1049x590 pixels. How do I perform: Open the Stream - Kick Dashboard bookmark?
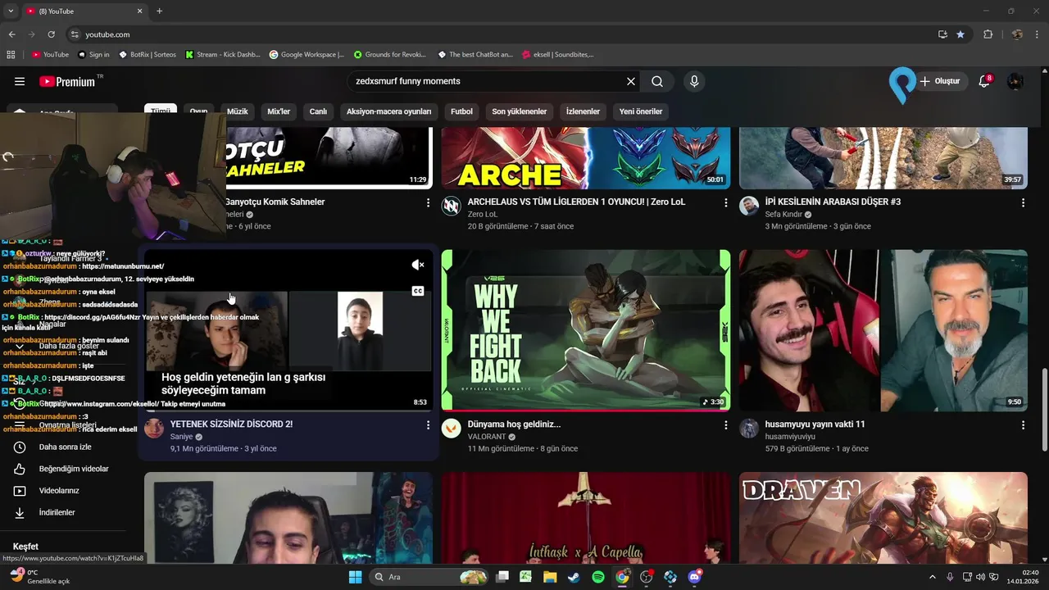[x=223, y=55]
